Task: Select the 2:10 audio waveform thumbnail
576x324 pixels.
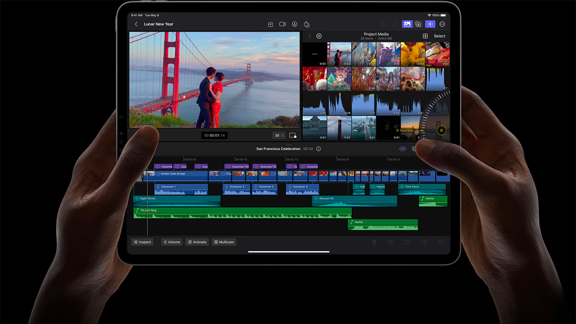Action: click(x=315, y=103)
